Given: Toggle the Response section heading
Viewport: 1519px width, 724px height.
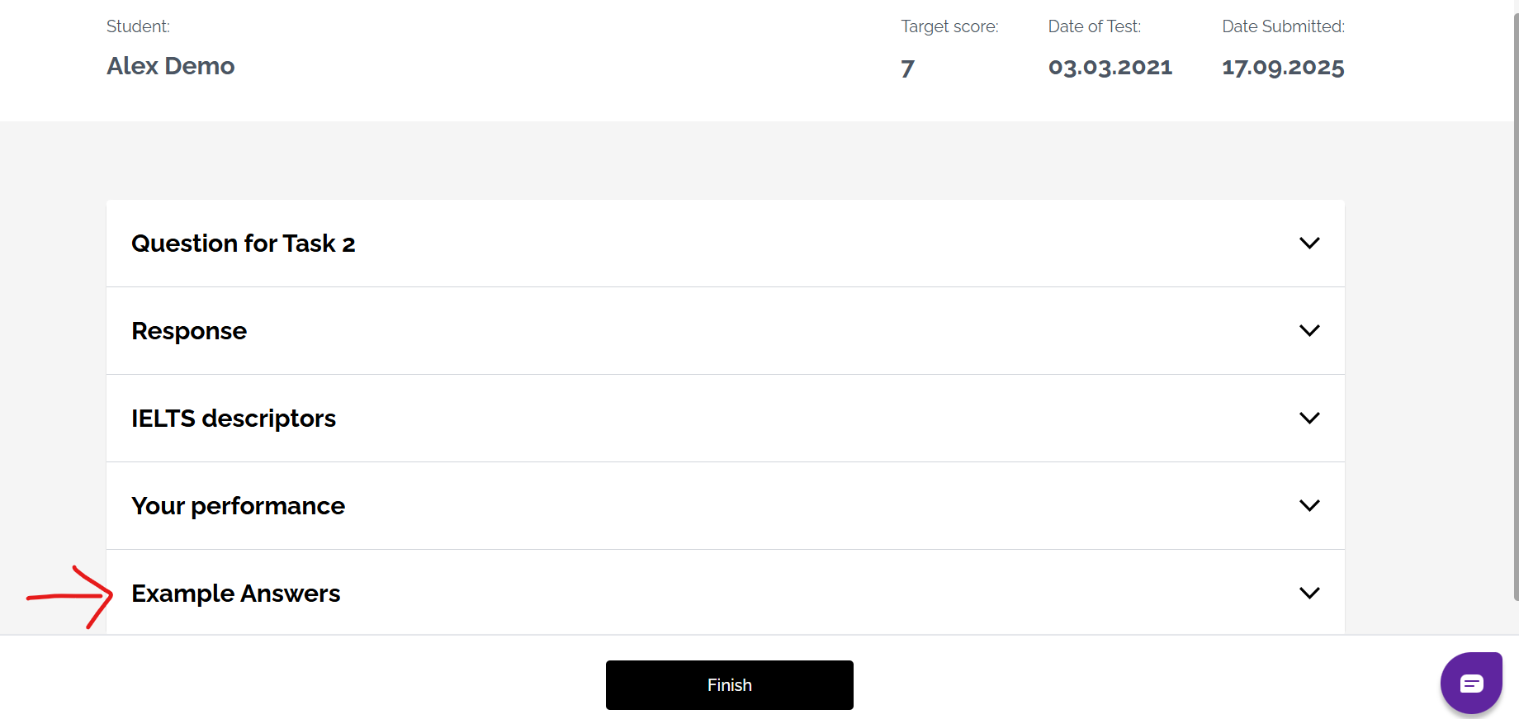Looking at the screenshot, I should pos(189,331).
